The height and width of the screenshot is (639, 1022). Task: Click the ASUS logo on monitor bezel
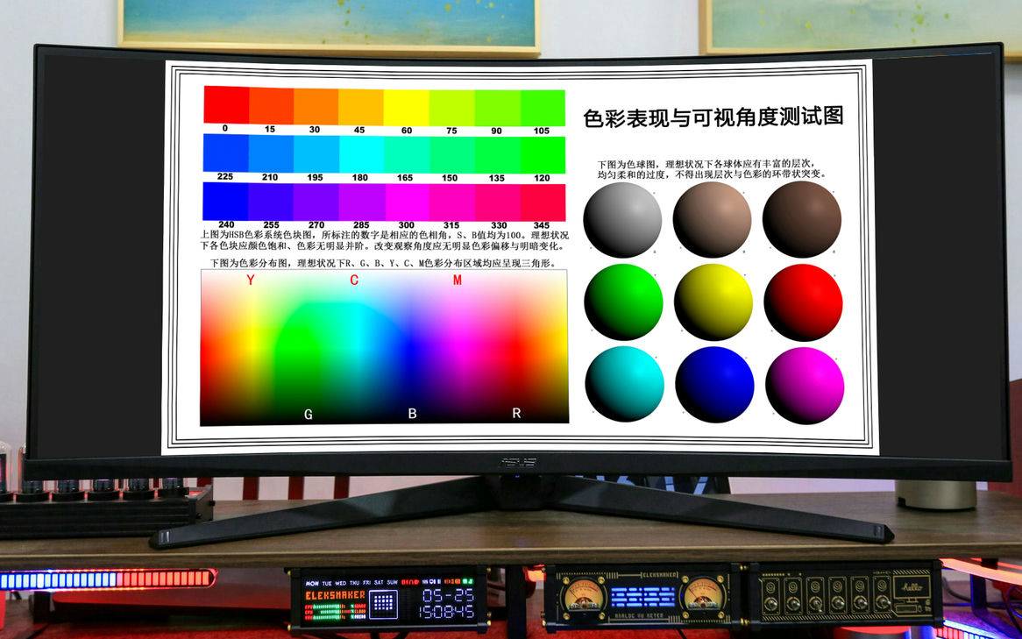point(517,462)
